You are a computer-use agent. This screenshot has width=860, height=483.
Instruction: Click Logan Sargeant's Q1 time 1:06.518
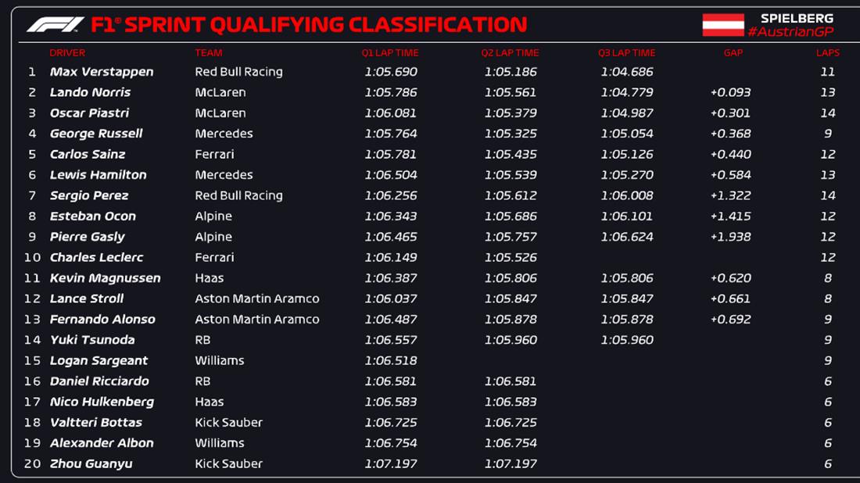point(390,361)
